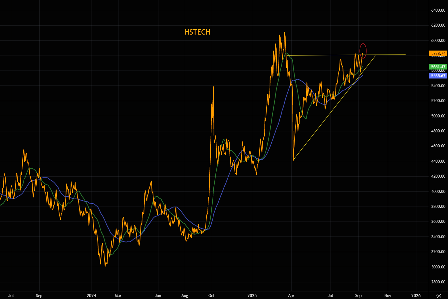Click the green 5651.47 moving average label
448x299 pixels.
point(438,67)
